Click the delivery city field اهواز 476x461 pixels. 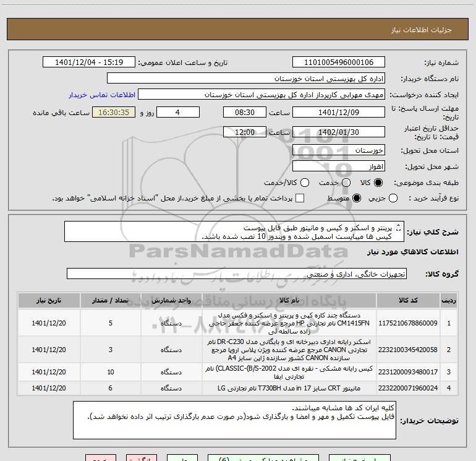point(339,166)
